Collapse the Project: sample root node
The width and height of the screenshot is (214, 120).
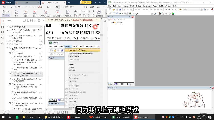[x=109, y=20]
